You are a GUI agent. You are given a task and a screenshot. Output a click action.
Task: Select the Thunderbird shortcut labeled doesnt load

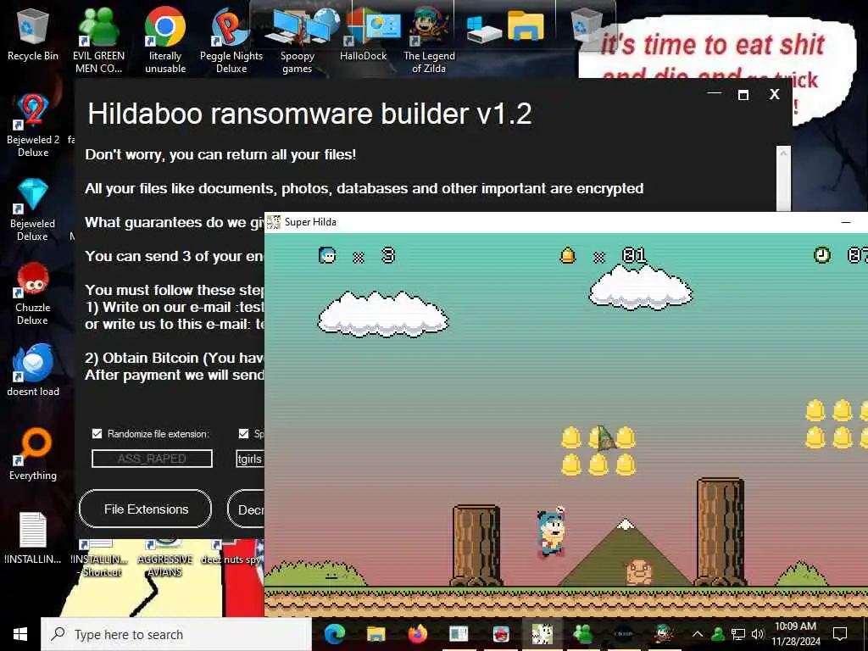(x=33, y=370)
